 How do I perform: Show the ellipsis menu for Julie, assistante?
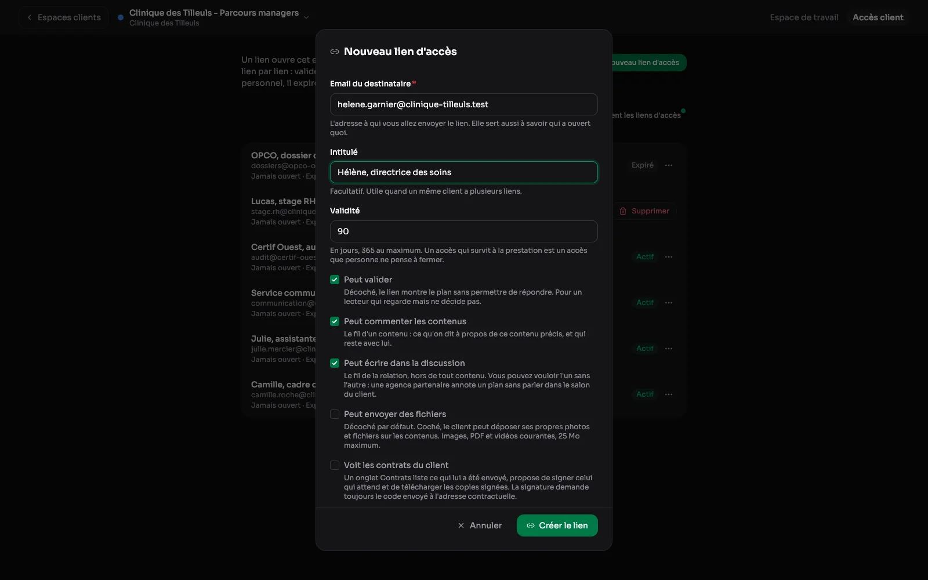tap(669, 349)
